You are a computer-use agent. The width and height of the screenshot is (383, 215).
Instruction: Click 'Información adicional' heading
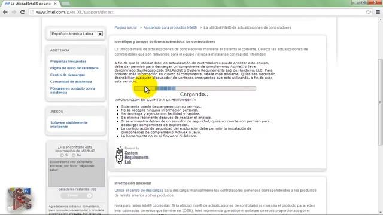pos(133,183)
